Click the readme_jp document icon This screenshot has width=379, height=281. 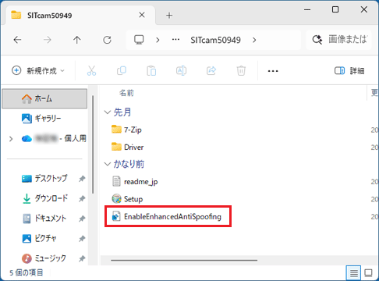point(116,181)
